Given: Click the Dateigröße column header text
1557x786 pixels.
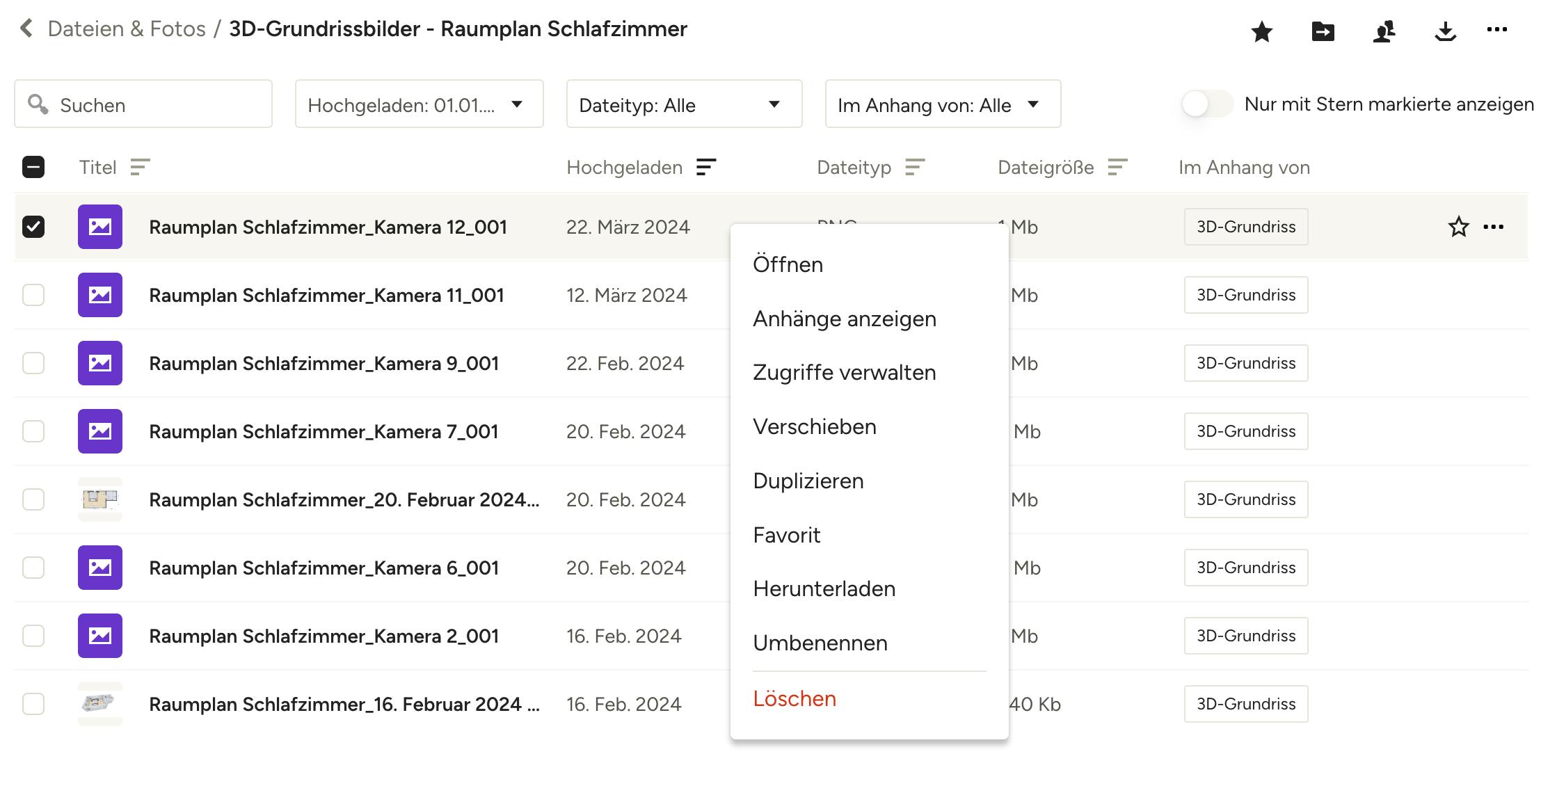Looking at the screenshot, I should [1046, 167].
